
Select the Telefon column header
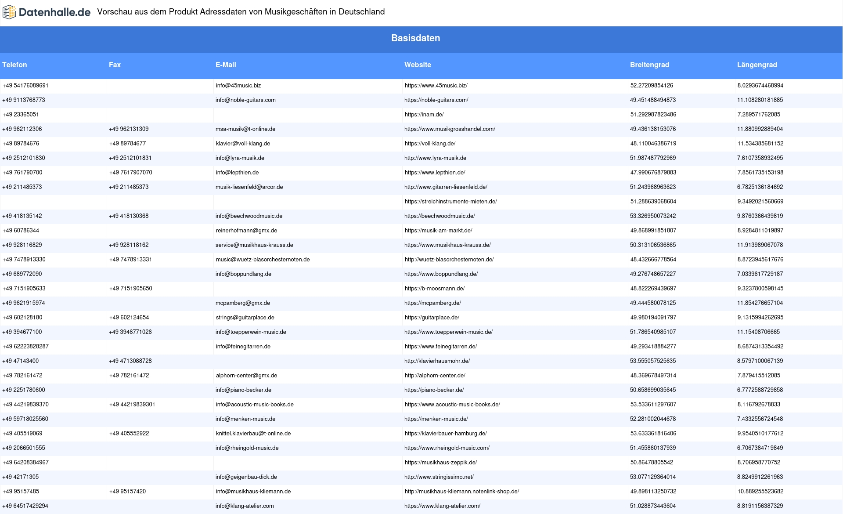pos(14,65)
